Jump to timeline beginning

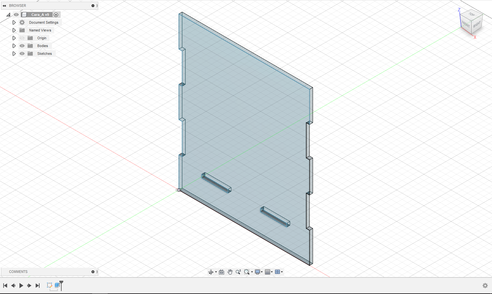5,286
